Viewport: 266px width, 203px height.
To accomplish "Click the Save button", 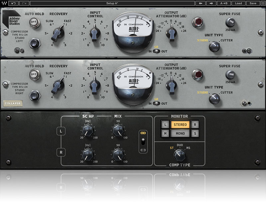I will pyautogui.click(x=253, y=3).
